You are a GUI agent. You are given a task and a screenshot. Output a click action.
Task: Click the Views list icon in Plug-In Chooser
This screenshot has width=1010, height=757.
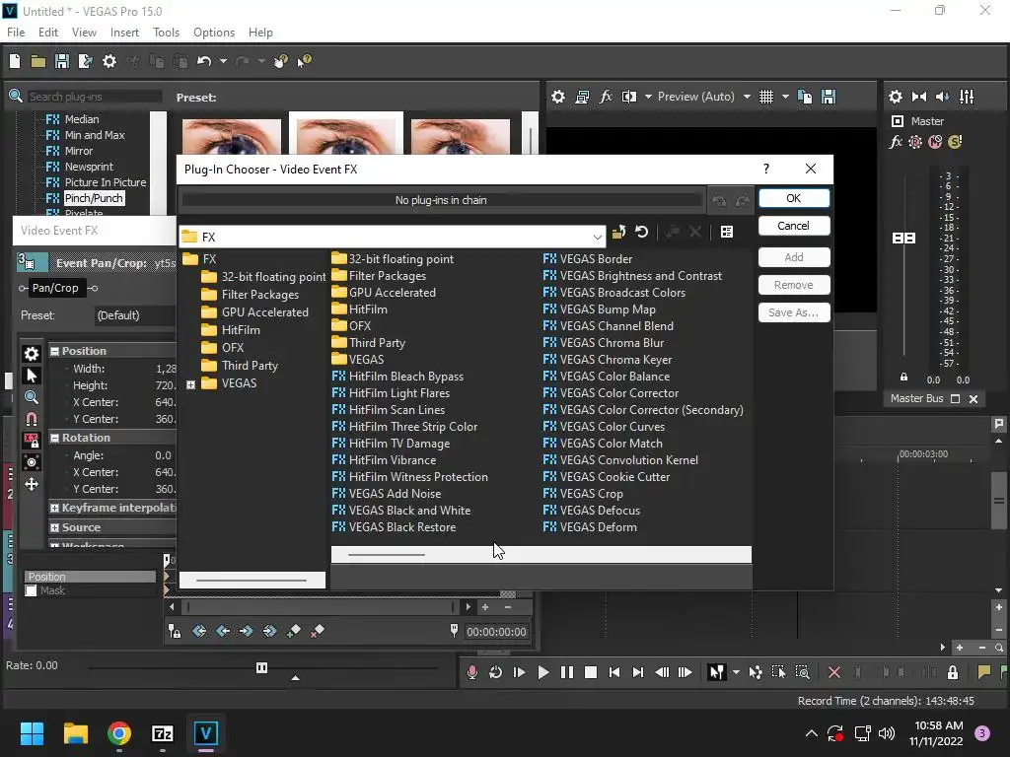point(727,232)
